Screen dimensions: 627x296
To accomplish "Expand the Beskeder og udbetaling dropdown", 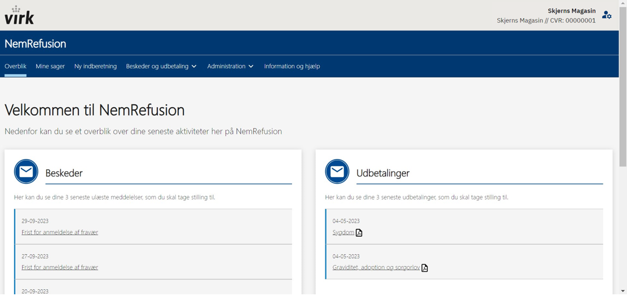I will tap(161, 67).
